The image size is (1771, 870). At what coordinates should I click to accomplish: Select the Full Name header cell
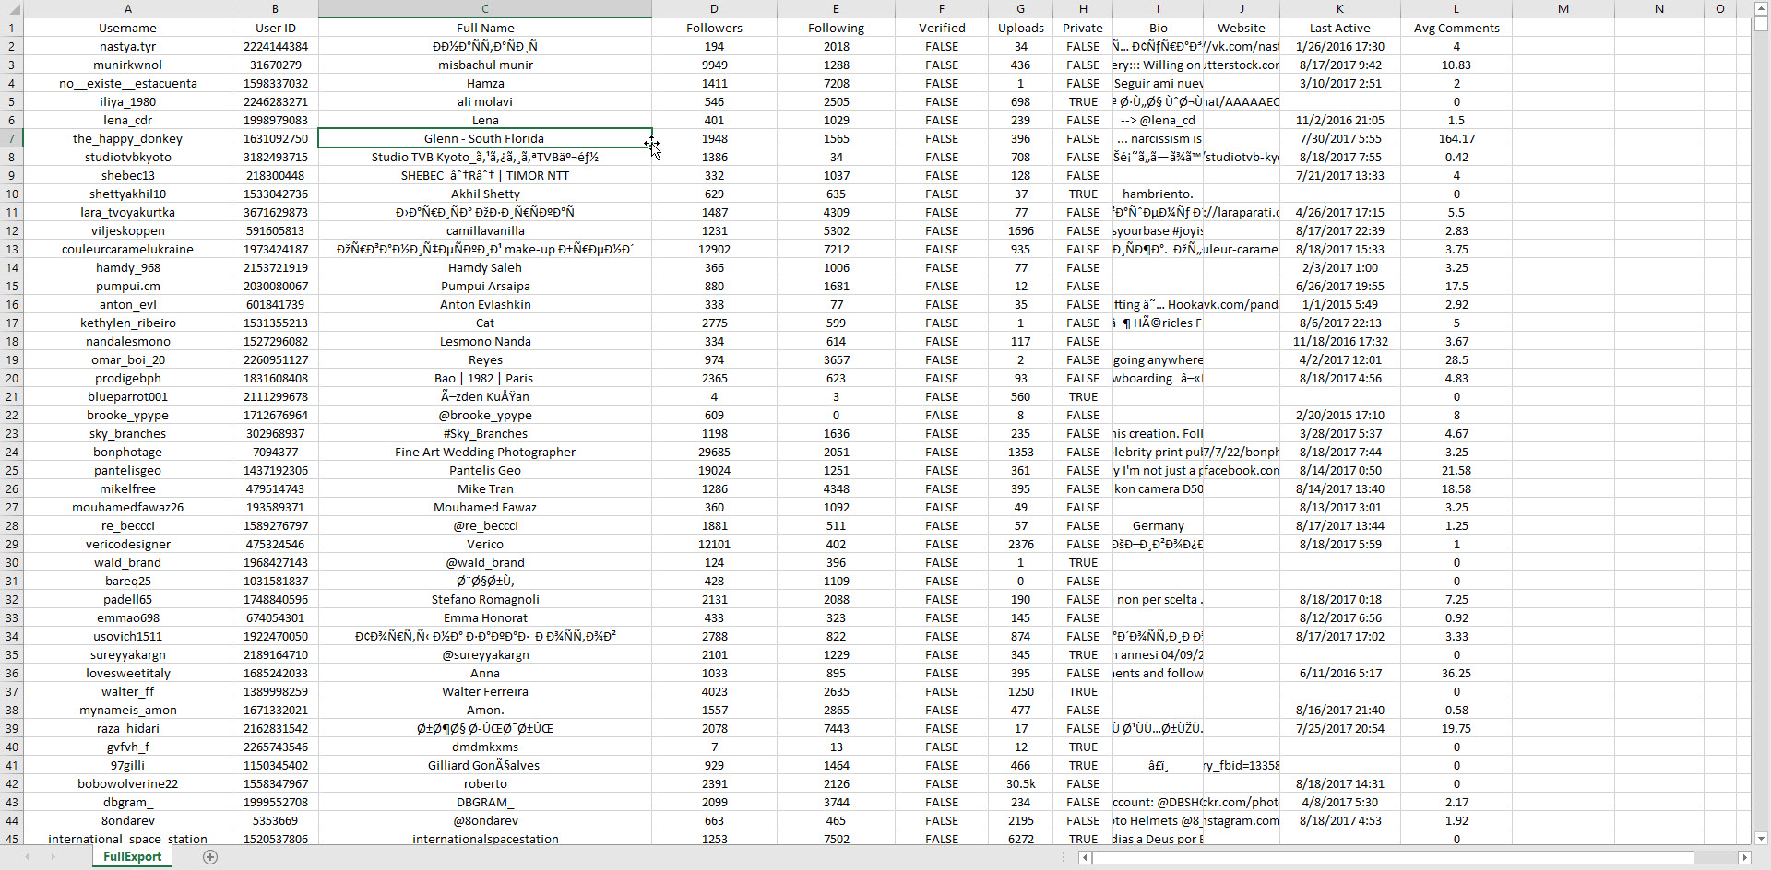[485, 28]
